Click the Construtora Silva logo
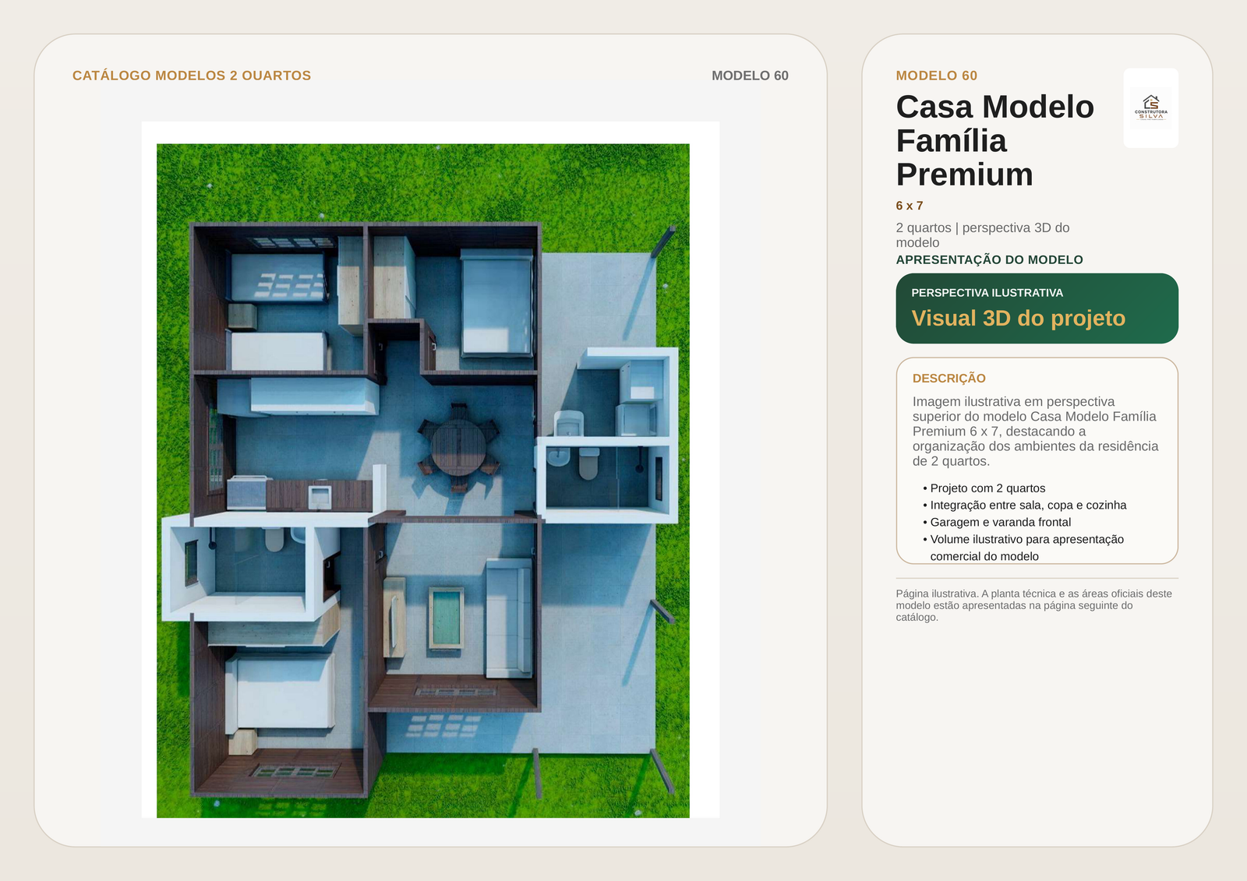This screenshot has width=1247, height=881. (1150, 107)
